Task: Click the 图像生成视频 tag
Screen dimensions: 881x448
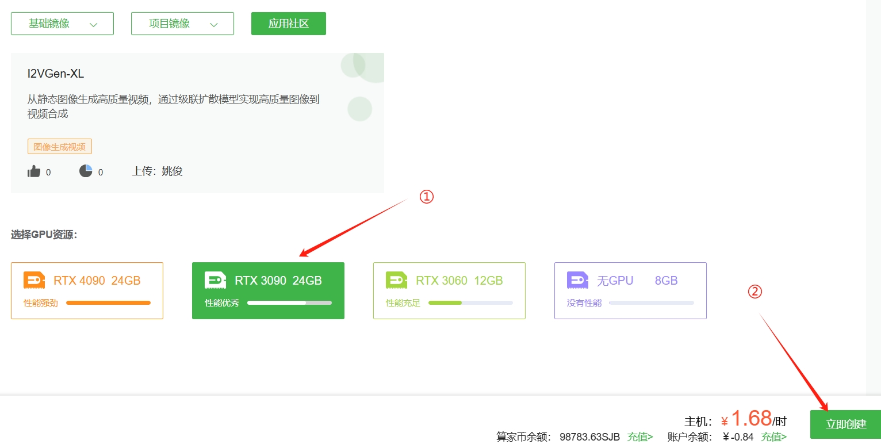Action: coord(60,147)
